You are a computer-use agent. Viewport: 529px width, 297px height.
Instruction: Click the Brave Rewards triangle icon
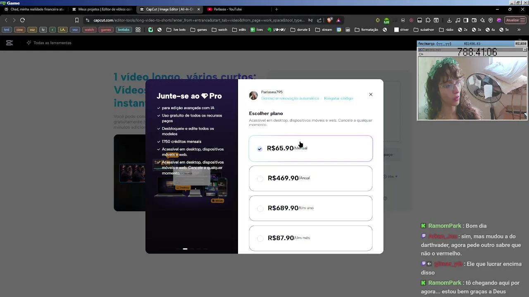click(338, 20)
